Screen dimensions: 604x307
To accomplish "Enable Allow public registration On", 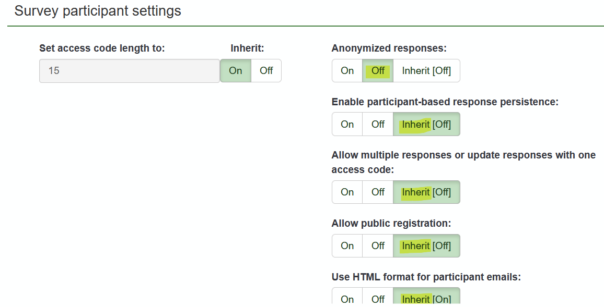I will pos(347,245).
